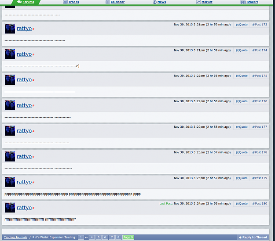Click rattyo avatar on post 179
Viewport: 275px width, 241px height.
10,182
